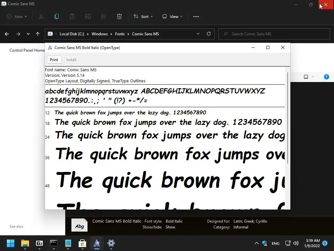Open the Windows Start menu

click(10, 243)
